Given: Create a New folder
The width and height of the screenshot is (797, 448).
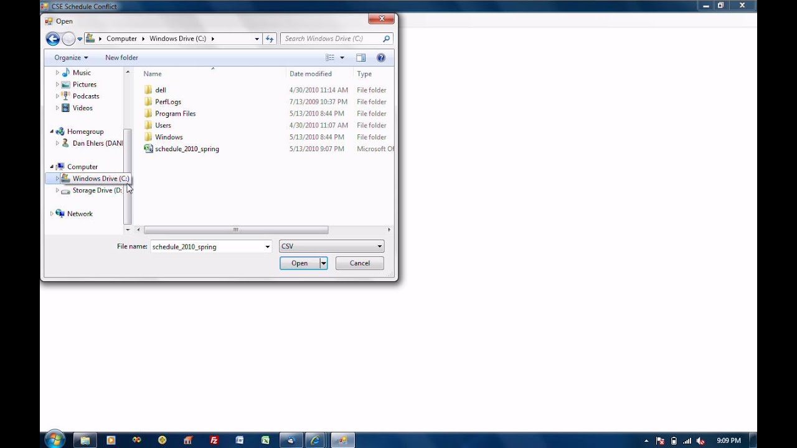Looking at the screenshot, I should [121, 57].
